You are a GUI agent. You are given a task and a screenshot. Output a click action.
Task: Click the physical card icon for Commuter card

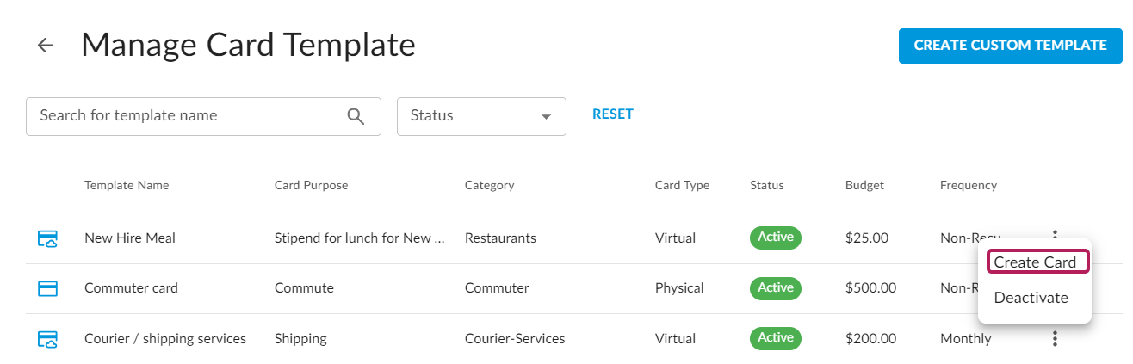48,288
